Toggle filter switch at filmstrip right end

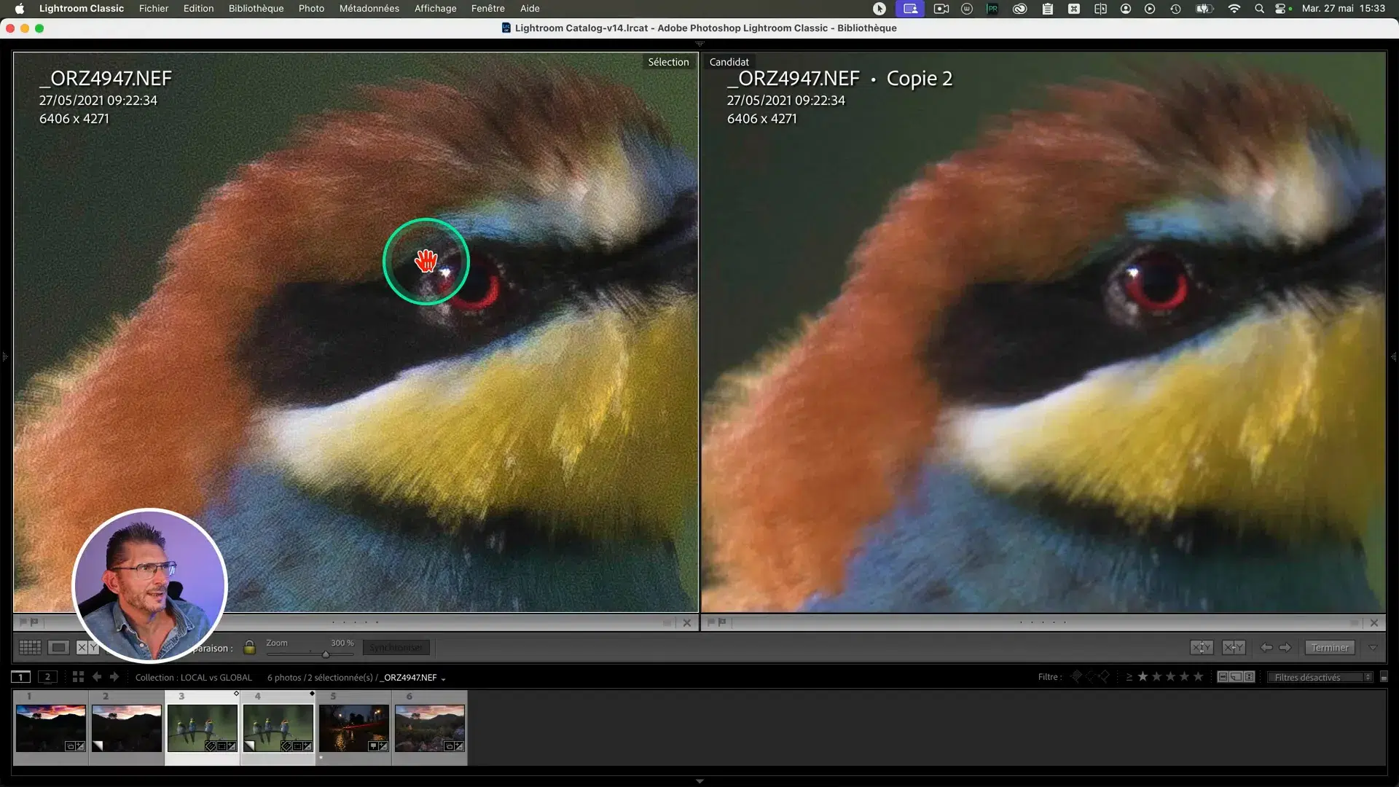point(1384,677)
